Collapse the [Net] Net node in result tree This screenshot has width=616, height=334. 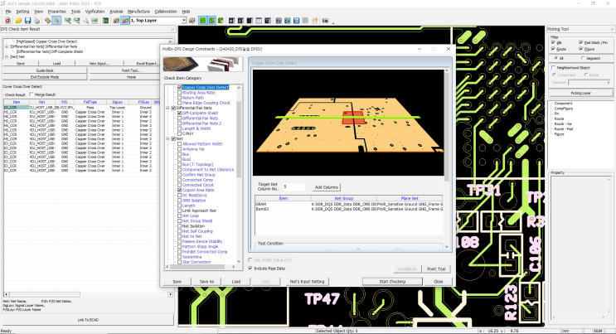pos(7,56)
